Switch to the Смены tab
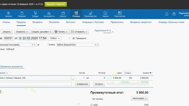The width and height of the screenshot is (189, 106). [6, 22]
